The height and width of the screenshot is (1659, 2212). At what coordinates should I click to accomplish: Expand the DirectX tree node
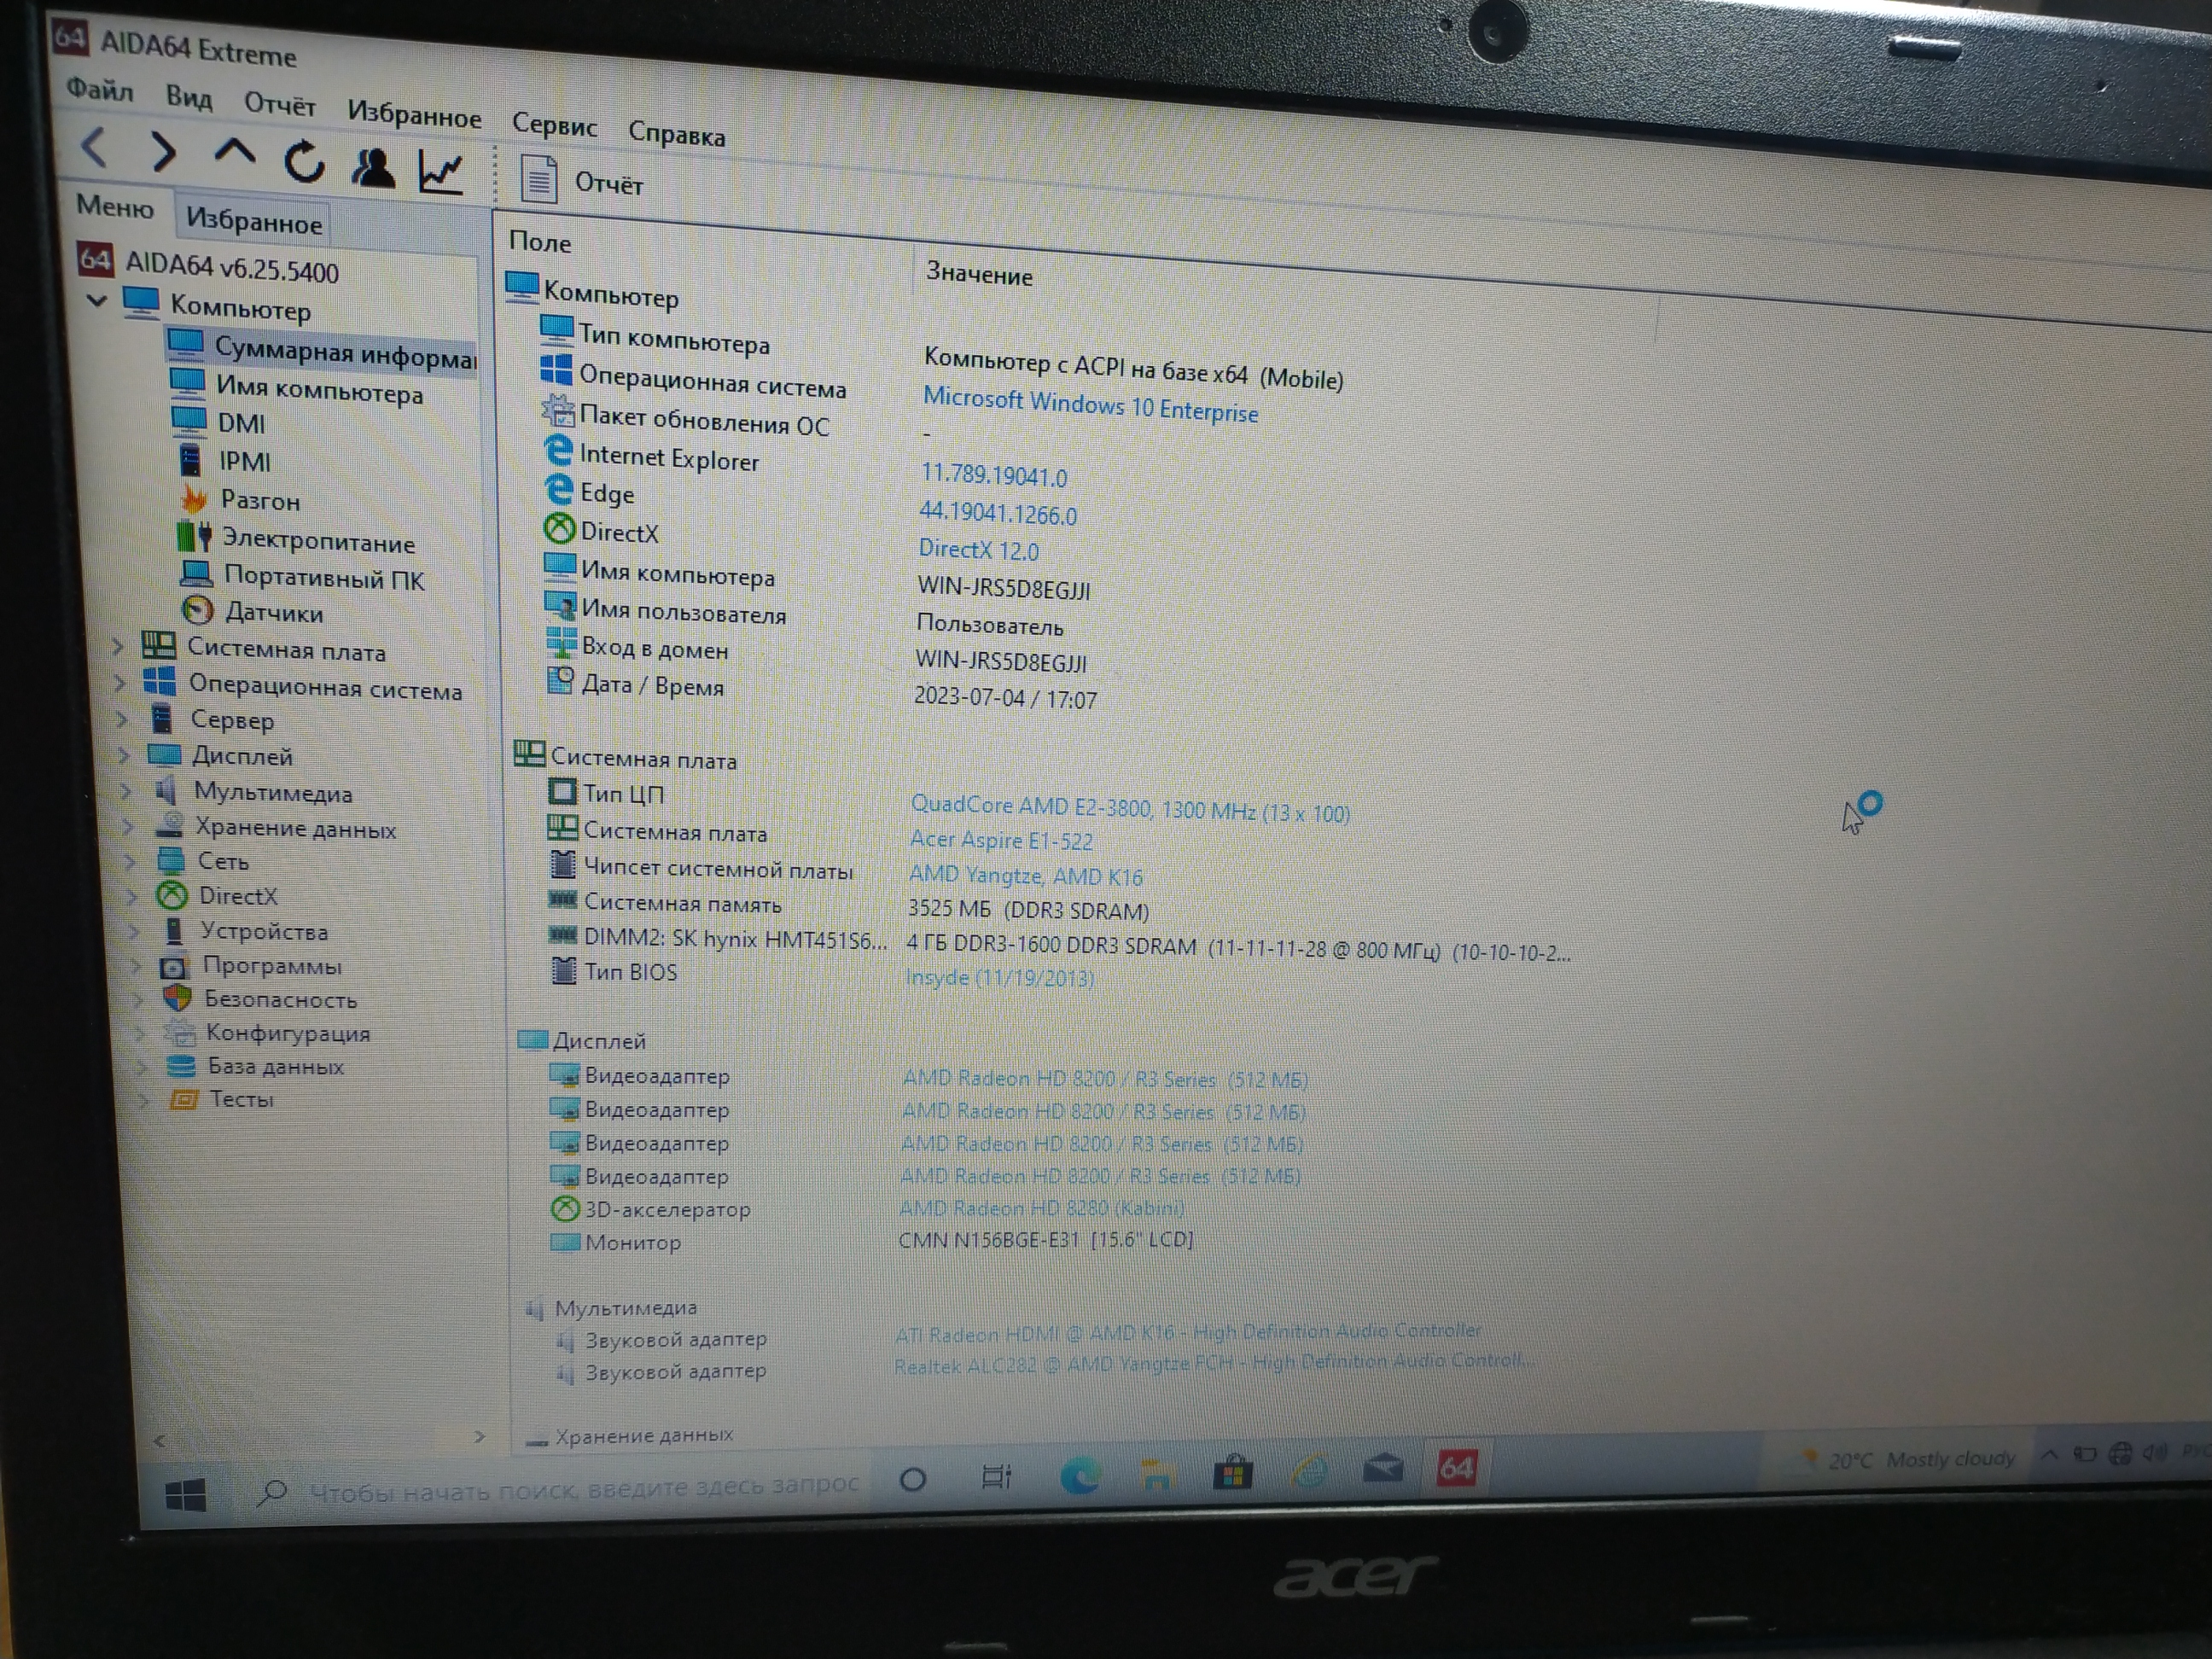point(131,895)
